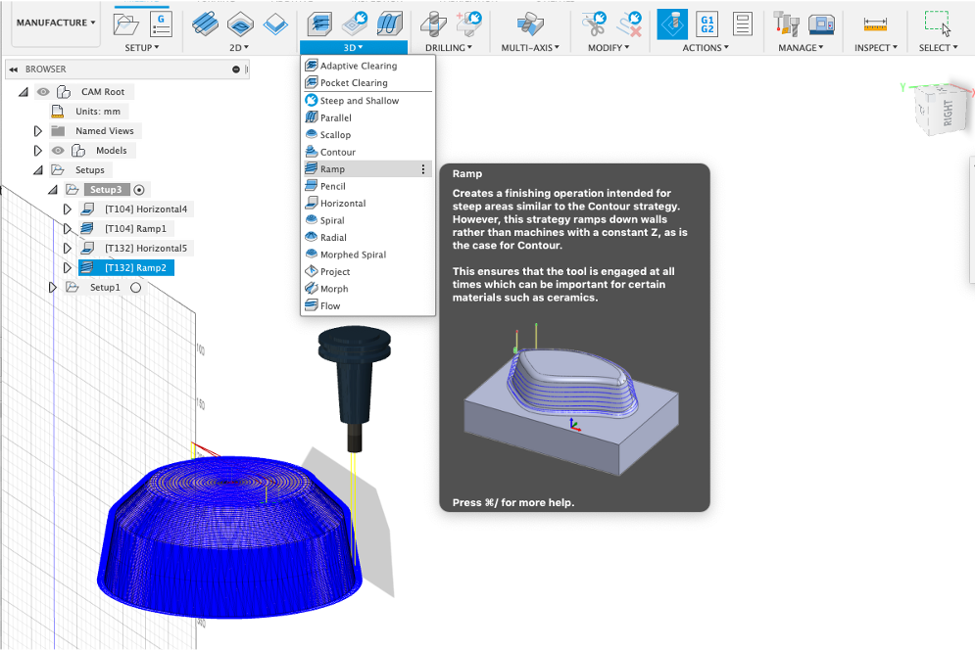Screen dimensions: 975x650
Task: Choose Horizontal from the 3D menu
Action: tap(367, 204)
